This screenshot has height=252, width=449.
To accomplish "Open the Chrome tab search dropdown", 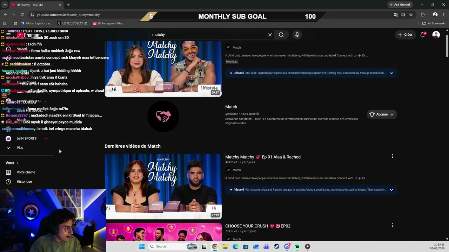I will tap(5, 5).
